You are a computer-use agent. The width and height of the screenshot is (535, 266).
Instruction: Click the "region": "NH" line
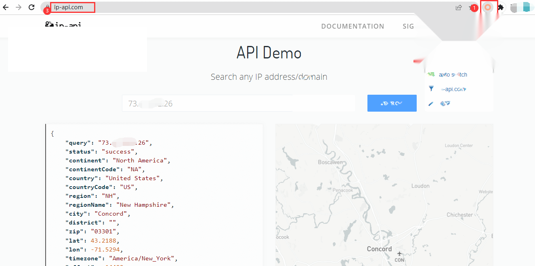click(92, 196)
